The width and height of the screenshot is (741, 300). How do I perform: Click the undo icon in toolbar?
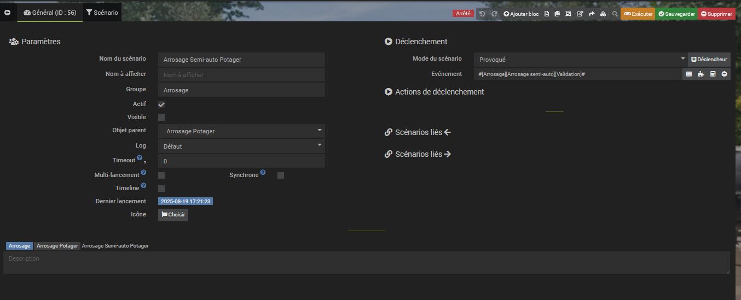pyautogui.click(x=482, y=14)
